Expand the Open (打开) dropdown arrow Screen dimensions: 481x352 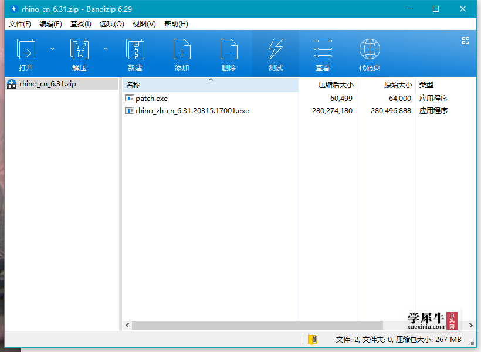click(52, 49)
